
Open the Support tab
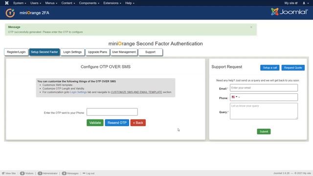tap(150, 52)
